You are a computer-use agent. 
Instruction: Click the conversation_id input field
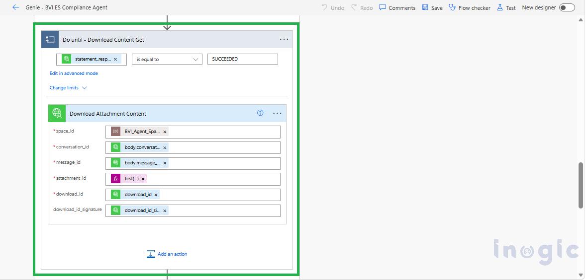[x=193, y=147]
